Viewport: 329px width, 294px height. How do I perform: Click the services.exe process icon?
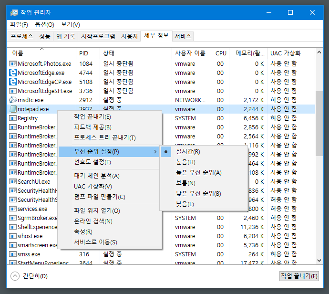[x=13, y=209]
